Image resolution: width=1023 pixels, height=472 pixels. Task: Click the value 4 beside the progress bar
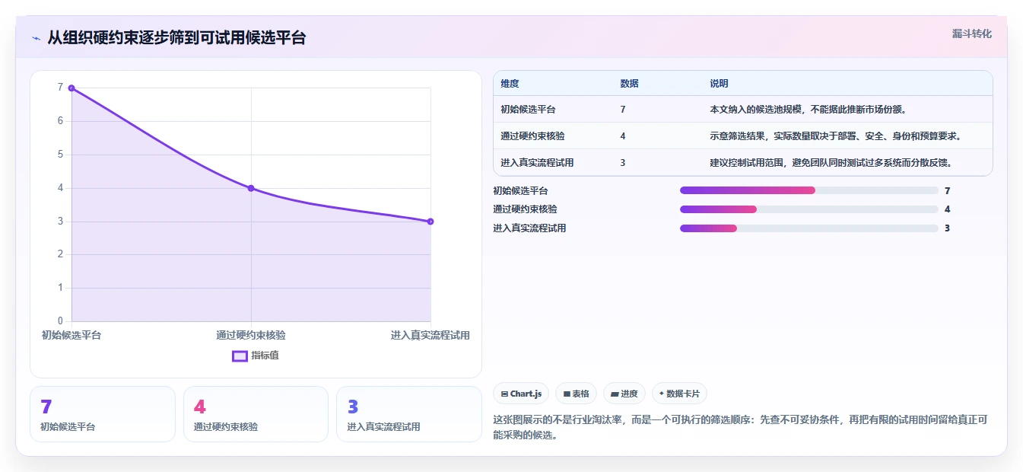pos(947,209)
